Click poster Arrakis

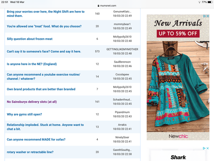pos(122,125)
